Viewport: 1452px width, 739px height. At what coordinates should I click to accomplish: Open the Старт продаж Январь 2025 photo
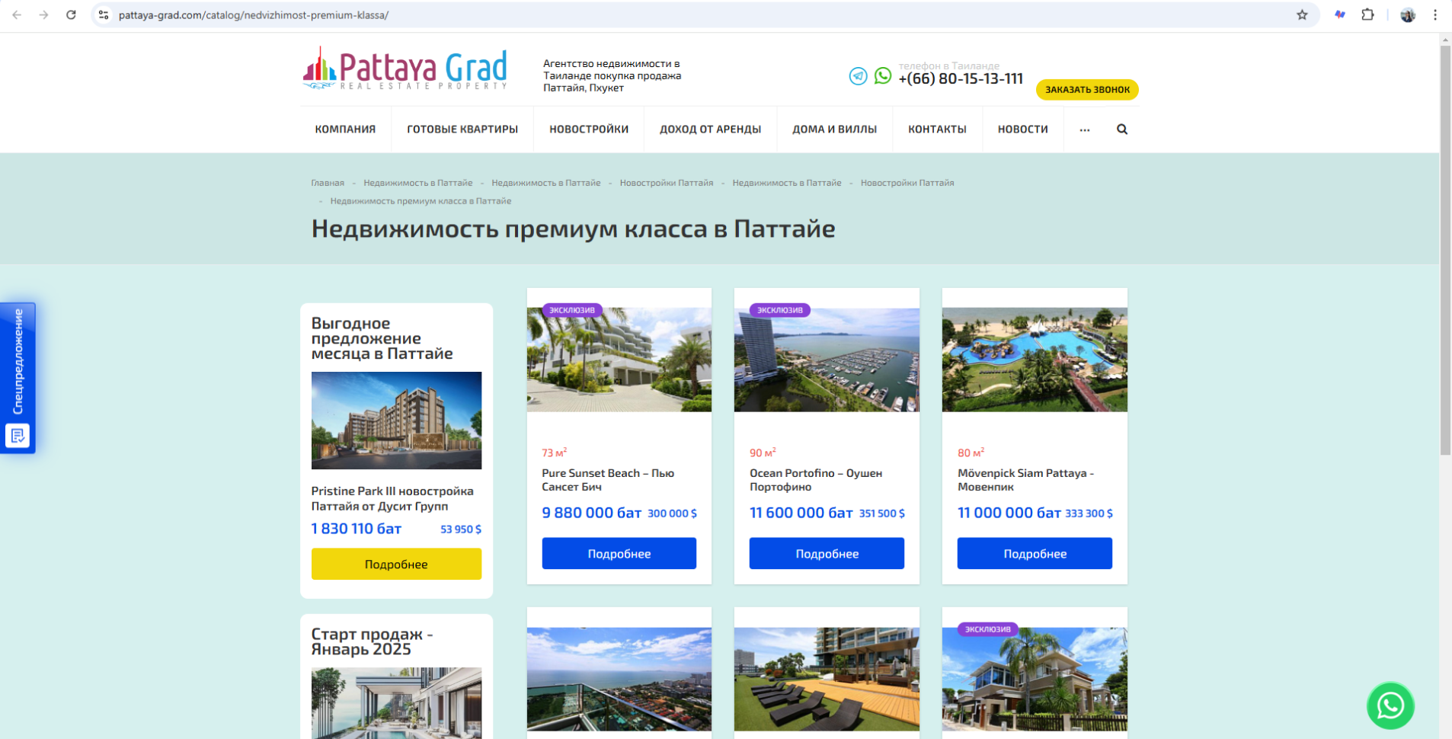click(396, 703)
